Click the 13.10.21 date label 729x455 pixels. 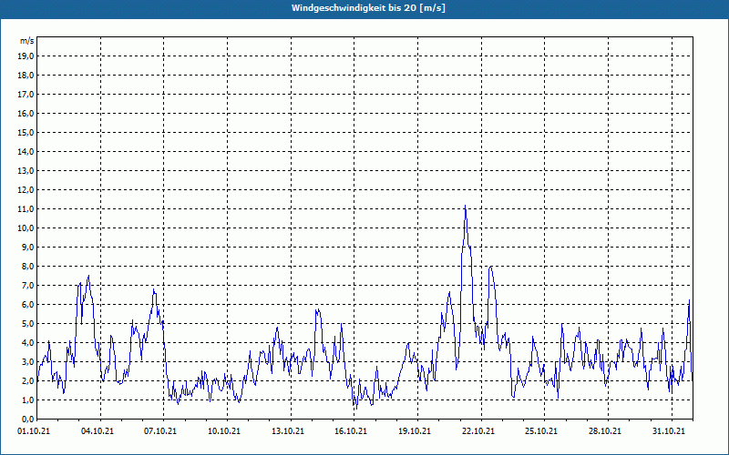(288, 431)
